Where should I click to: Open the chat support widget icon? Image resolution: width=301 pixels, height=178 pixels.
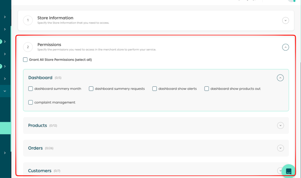click(x=289, y=171)
